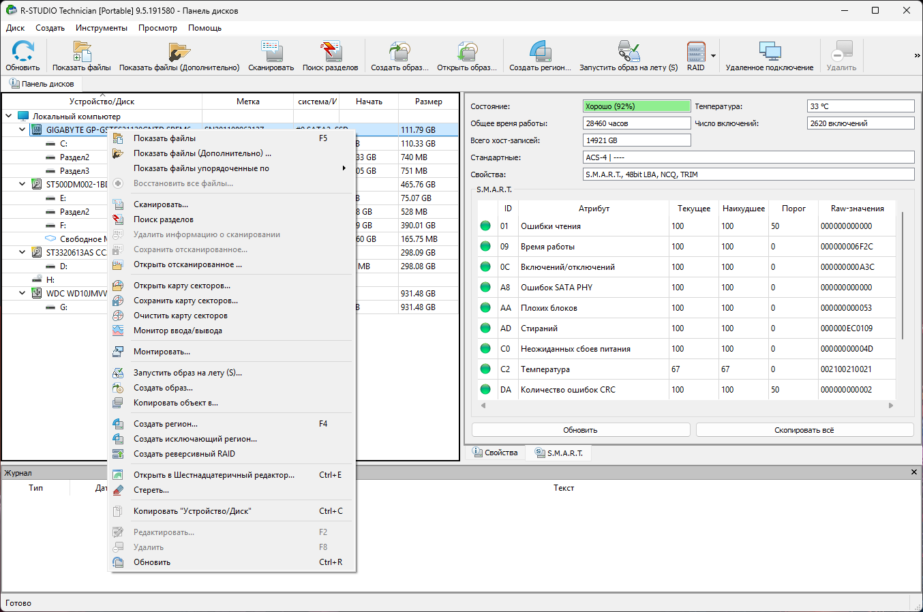This screenshot has height=612, width=923.
Task: Select the Ошибки чтения attribute row
Action: pyautogui.click(x=686, y=226)
